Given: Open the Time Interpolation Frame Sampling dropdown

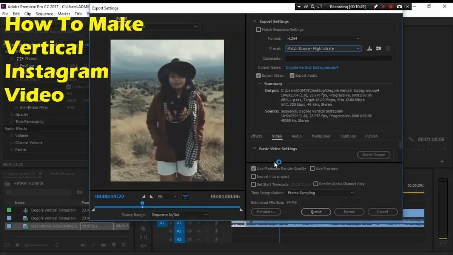Looking at the screenshot, I should tap(320, 193).
